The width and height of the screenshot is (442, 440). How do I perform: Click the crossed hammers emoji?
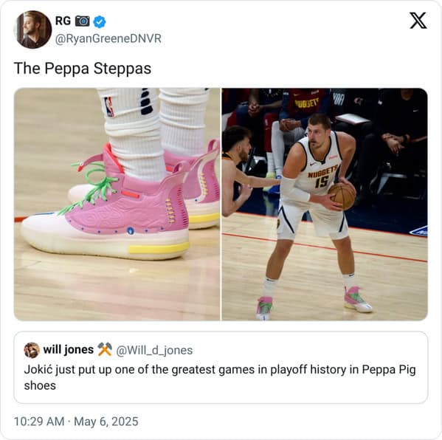click(x=105, y=350)
